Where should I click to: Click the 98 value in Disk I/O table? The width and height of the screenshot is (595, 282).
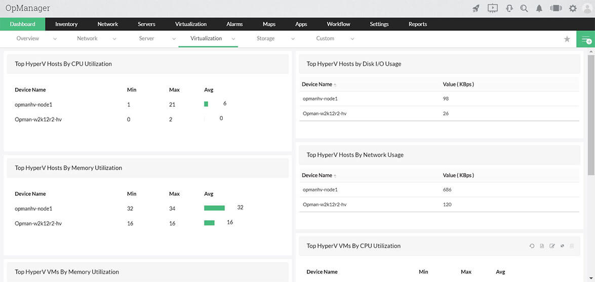pos(446,99)
